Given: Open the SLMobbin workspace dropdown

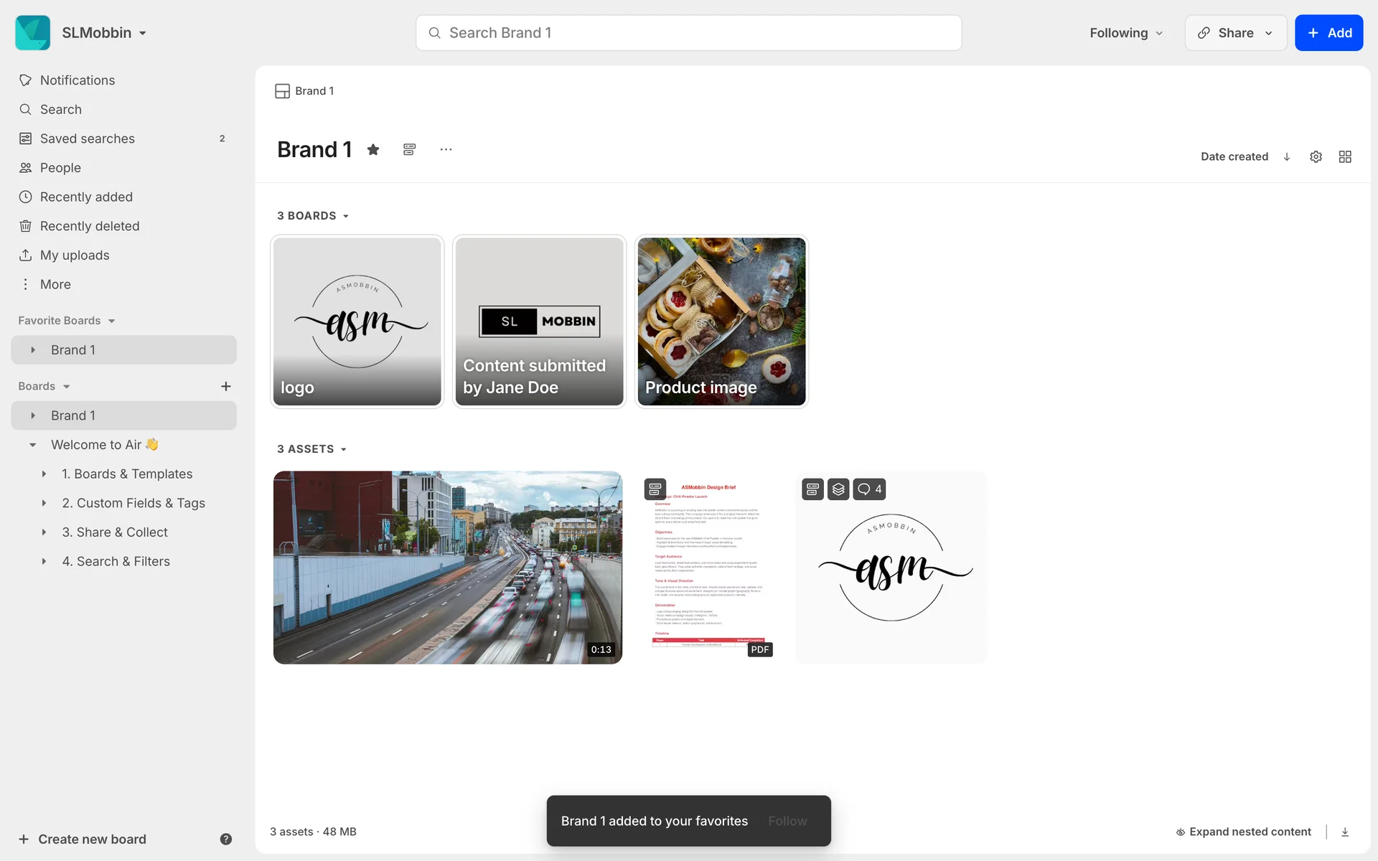Looking at the screenshot, I should click(104, 33).
